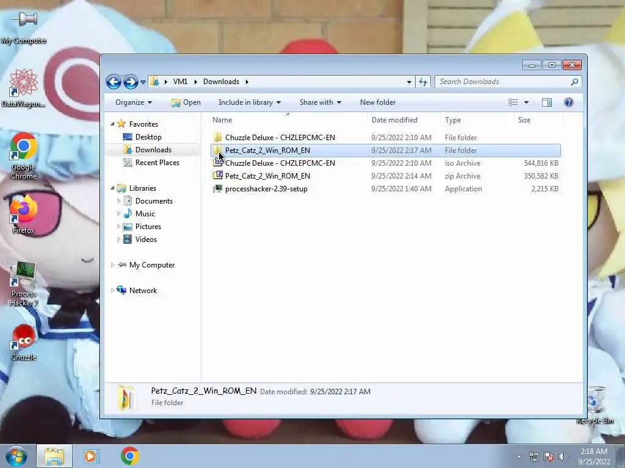Click the folder thumbnail in details pane
This screenshot has height=468, width=625.
(126, 397)
